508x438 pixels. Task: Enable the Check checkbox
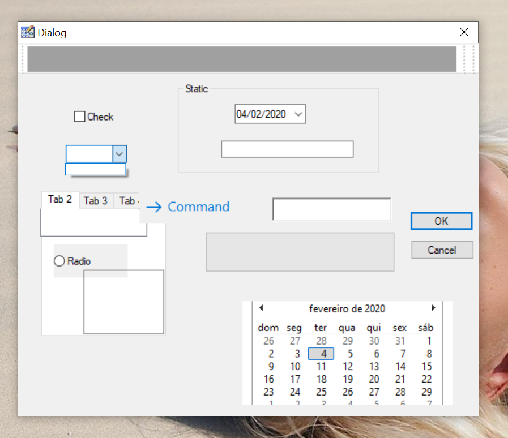click(80, 117)
